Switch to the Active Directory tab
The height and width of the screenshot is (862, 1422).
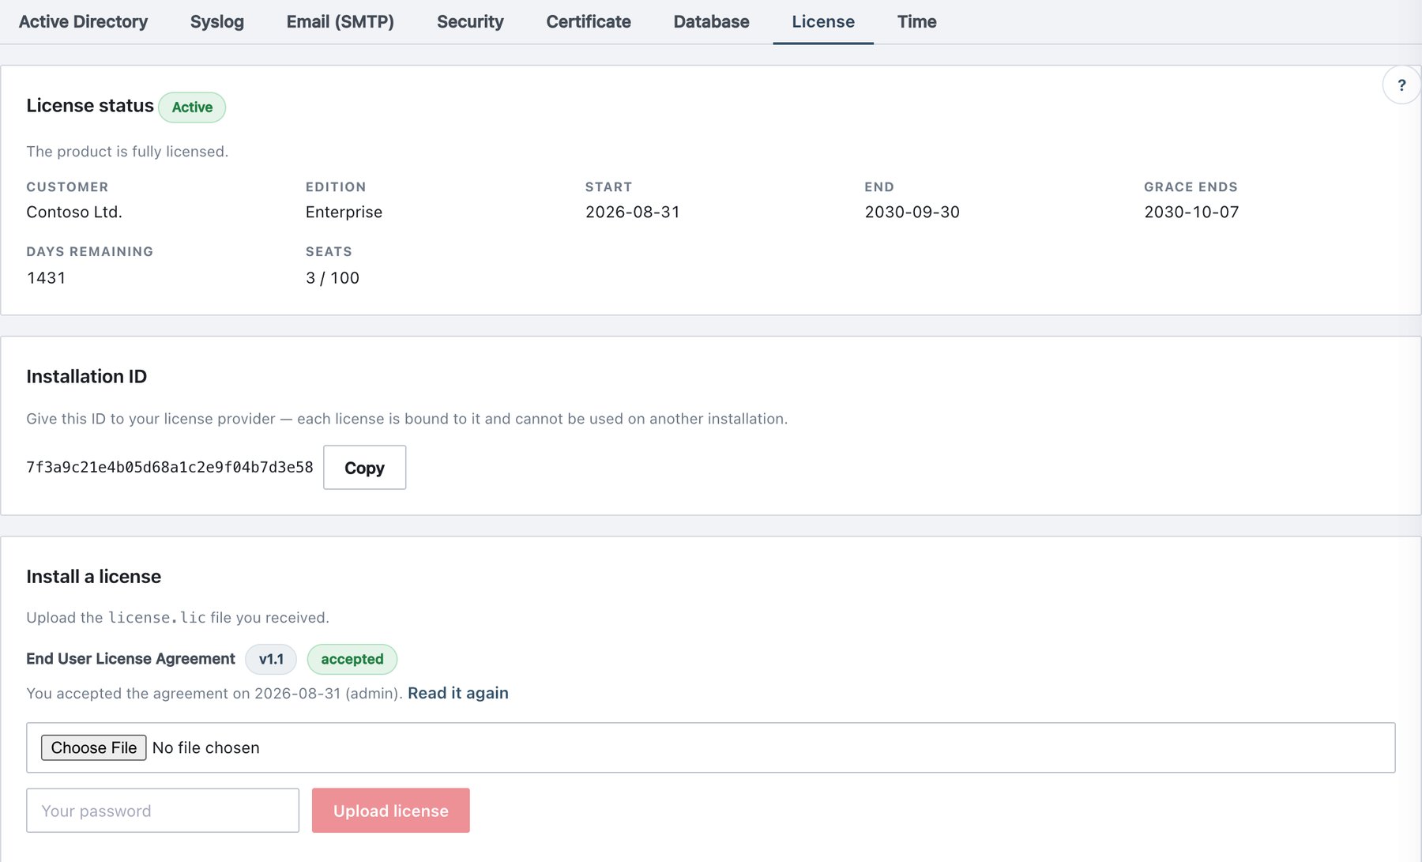[x=83, y=22]
